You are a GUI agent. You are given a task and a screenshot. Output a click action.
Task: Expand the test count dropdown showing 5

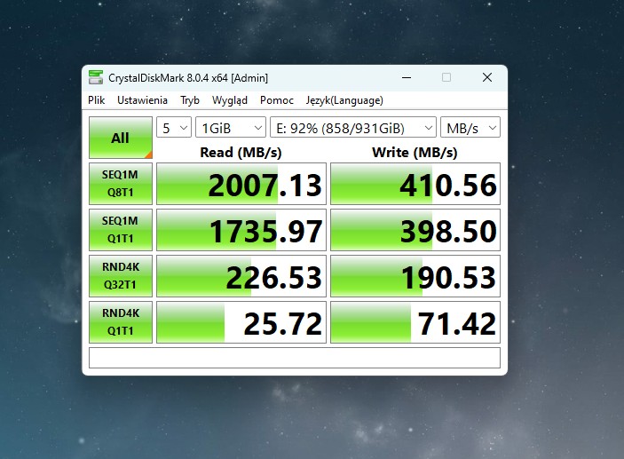[174, 127]
